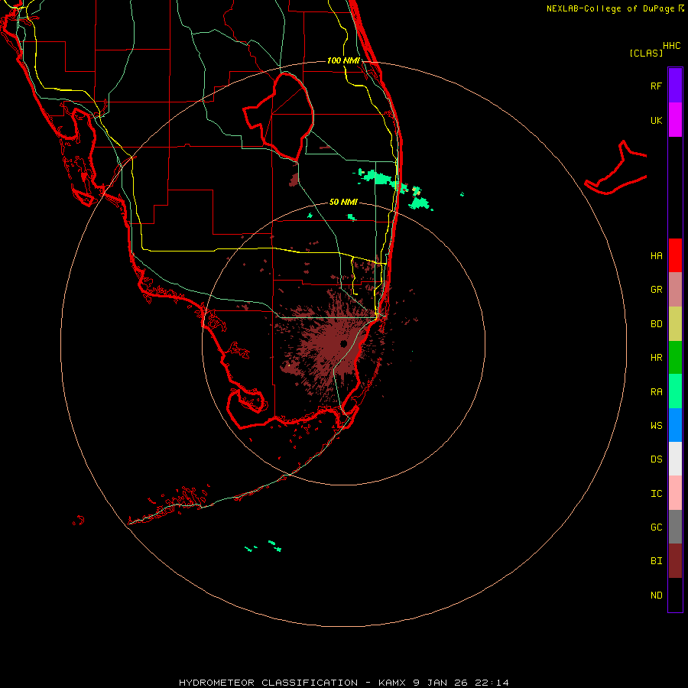Click the HYDROMETEOR CLASSIFICATION title text
The width and height of the screenshot is (688, 688).
pyautogui.click(x=268, y=683)
